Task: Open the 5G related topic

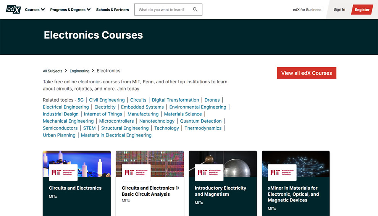Action: pos(81,100)
